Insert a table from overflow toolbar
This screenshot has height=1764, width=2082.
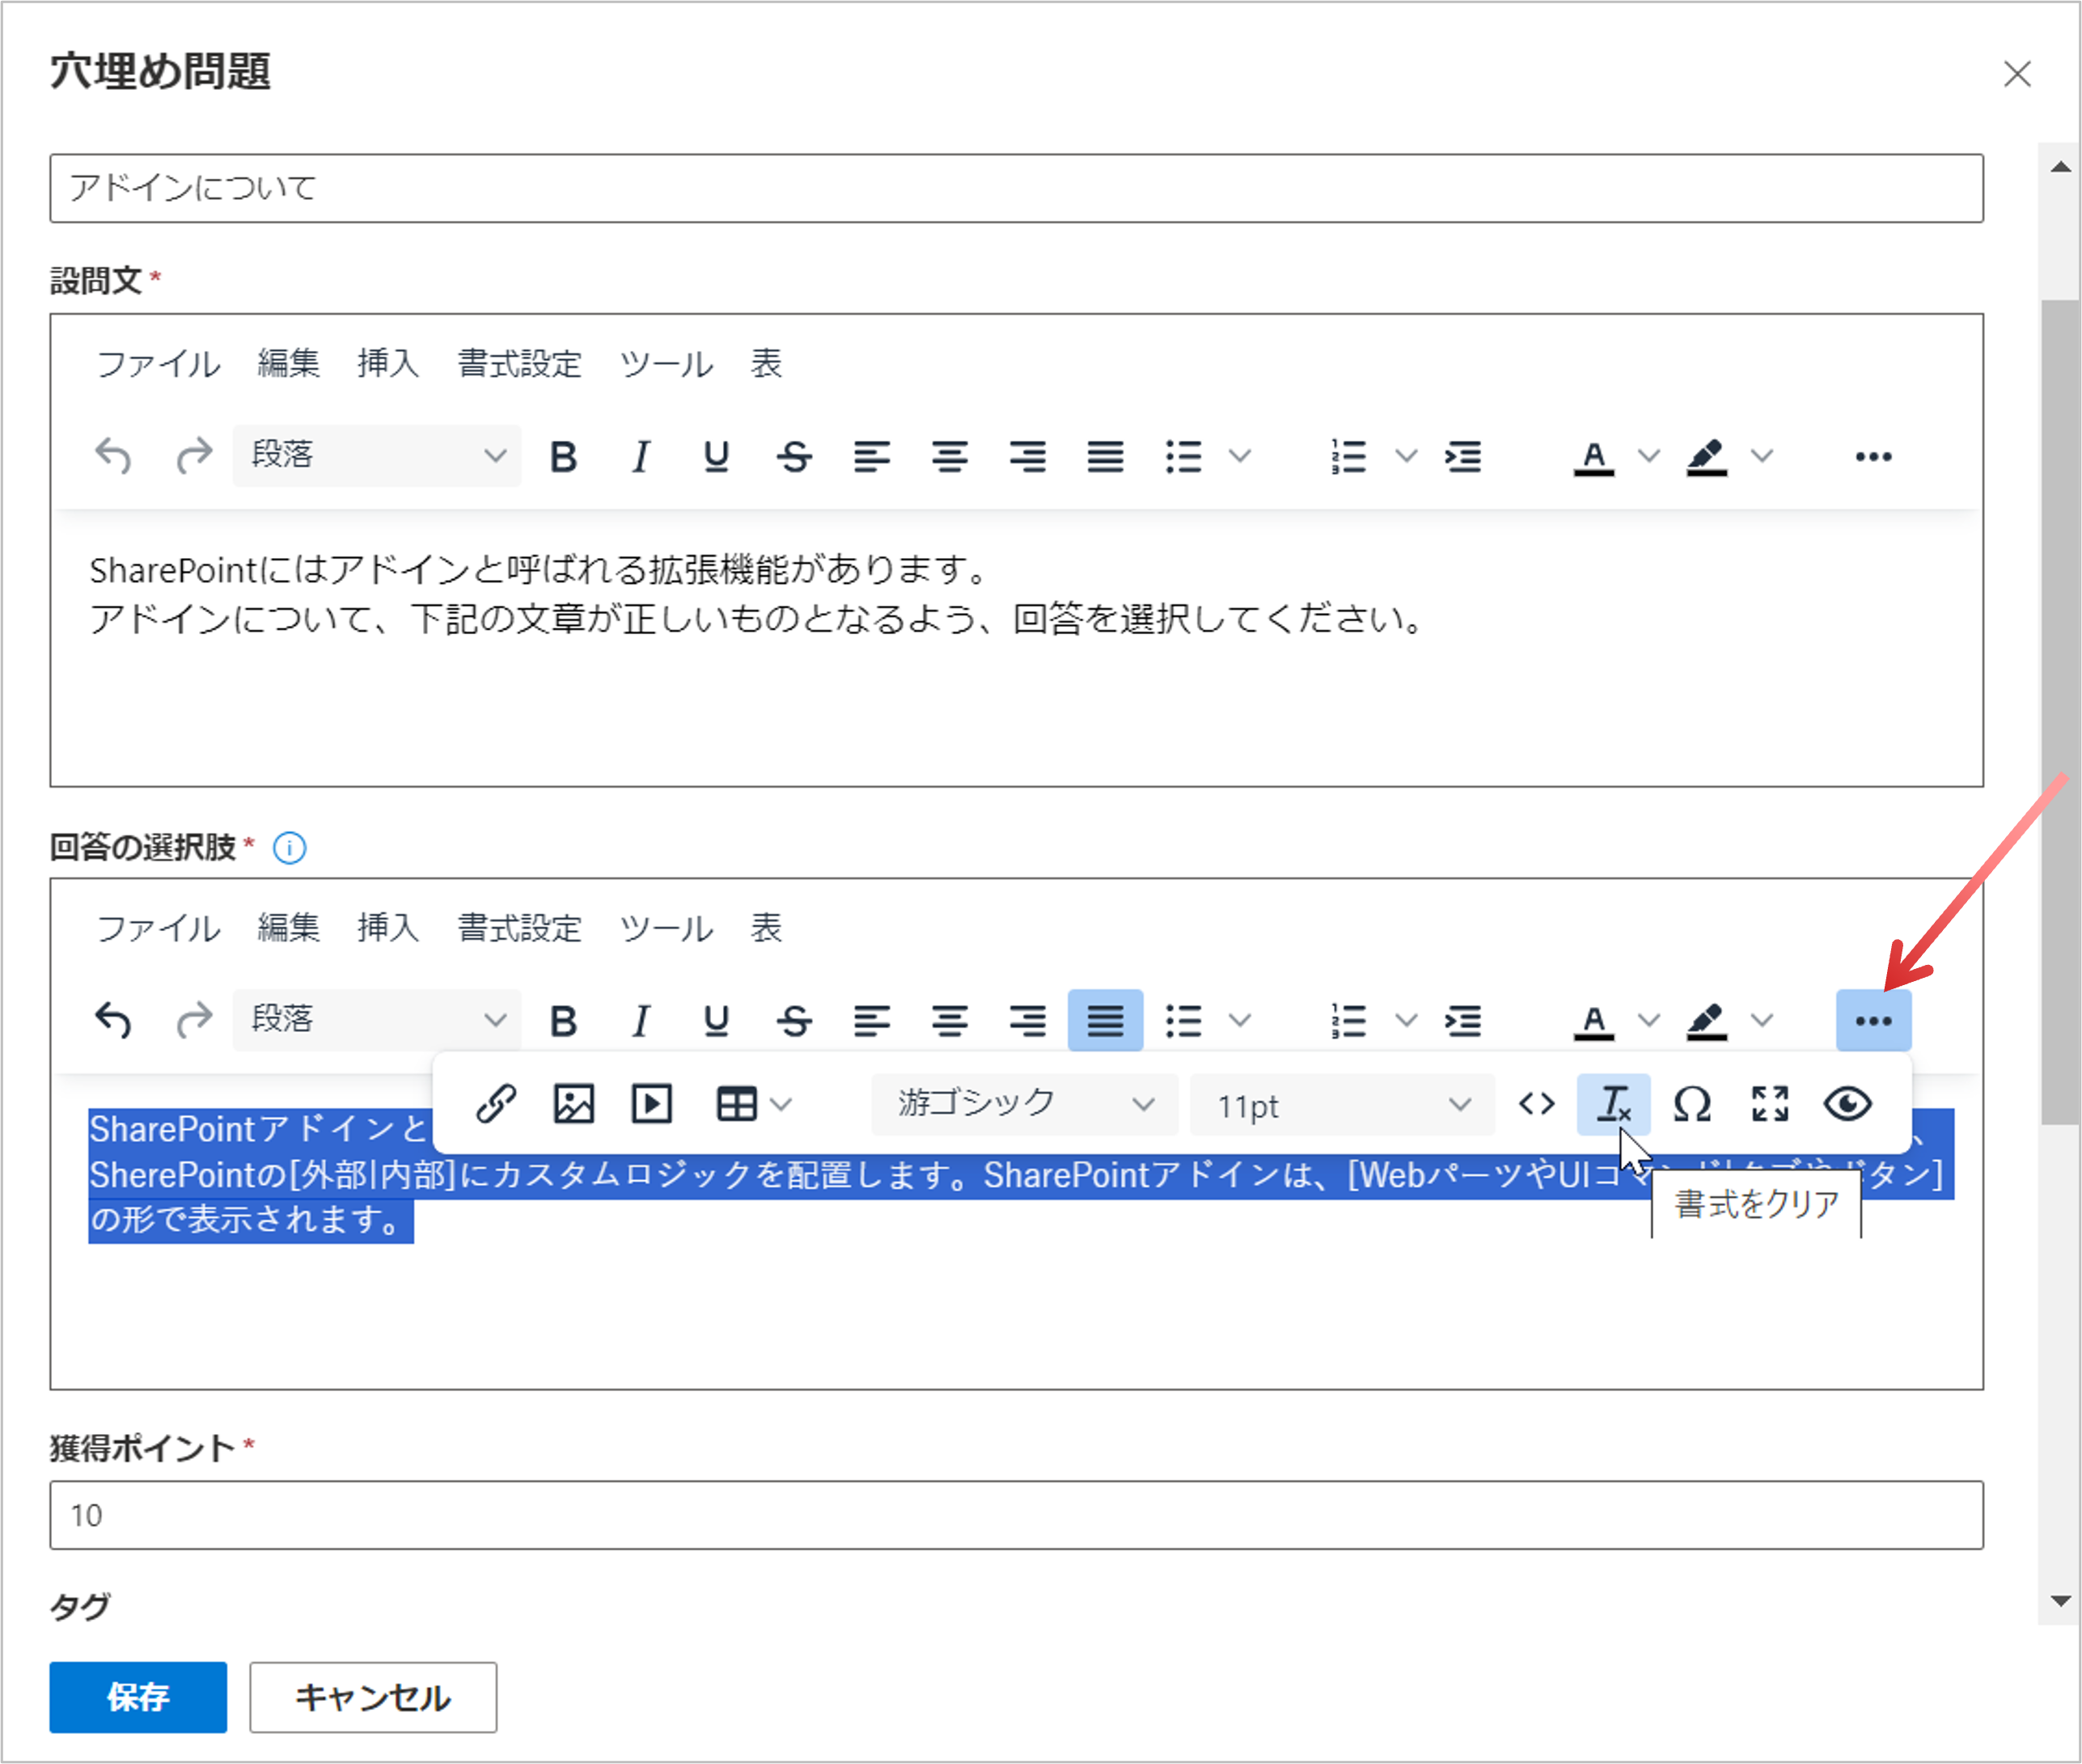[736, 1104]
